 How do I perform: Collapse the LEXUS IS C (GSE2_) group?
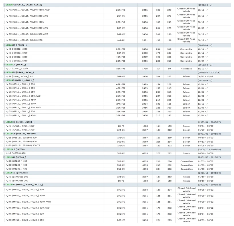5,45
